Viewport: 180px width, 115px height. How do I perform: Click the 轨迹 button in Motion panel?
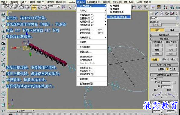click(172, 30)
